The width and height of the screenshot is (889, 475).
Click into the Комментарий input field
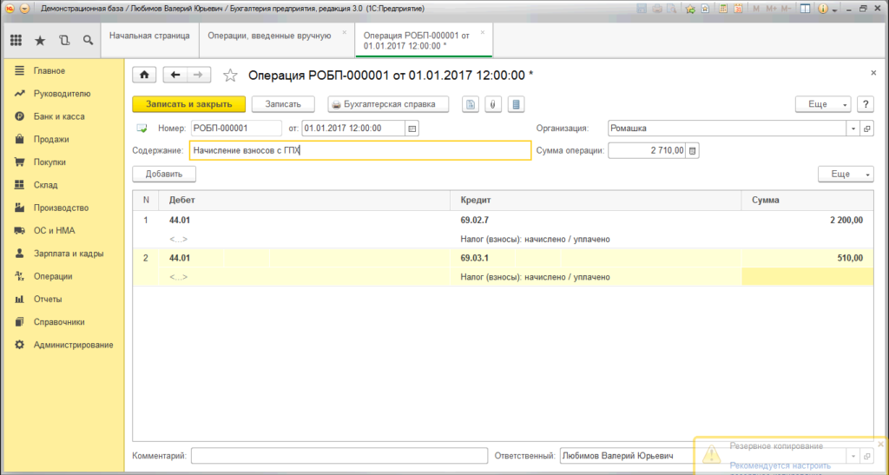(x=339, y=455)
